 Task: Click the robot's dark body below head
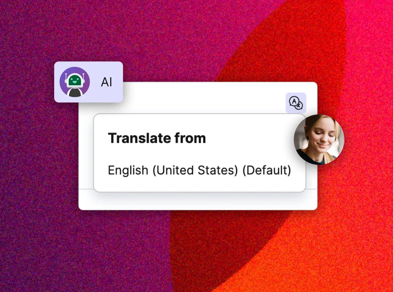pyautogui.click(x=75, y=92)
